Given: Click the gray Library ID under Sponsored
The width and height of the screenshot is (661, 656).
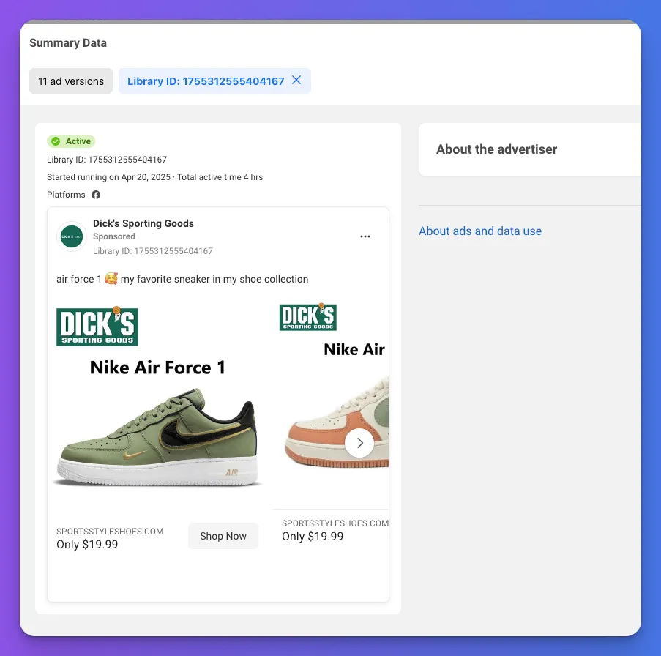Looking at the screenshot, I should click(152, 251).
